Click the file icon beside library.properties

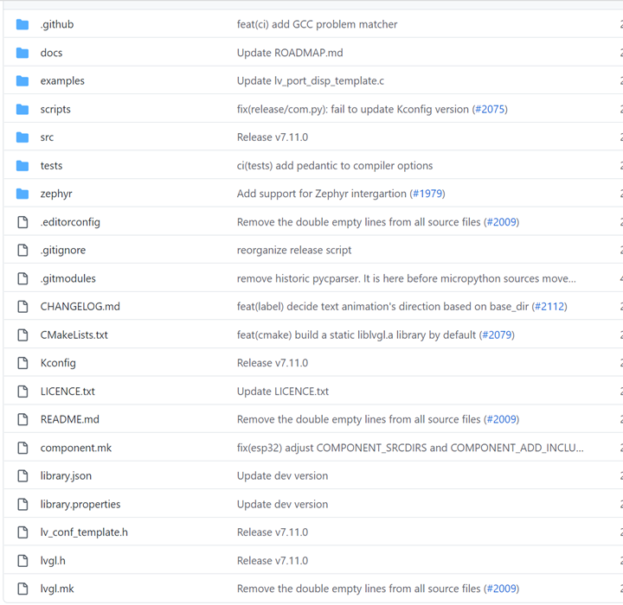point(22,504)
